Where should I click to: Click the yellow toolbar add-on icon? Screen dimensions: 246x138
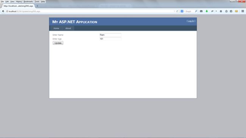(237, 11)
